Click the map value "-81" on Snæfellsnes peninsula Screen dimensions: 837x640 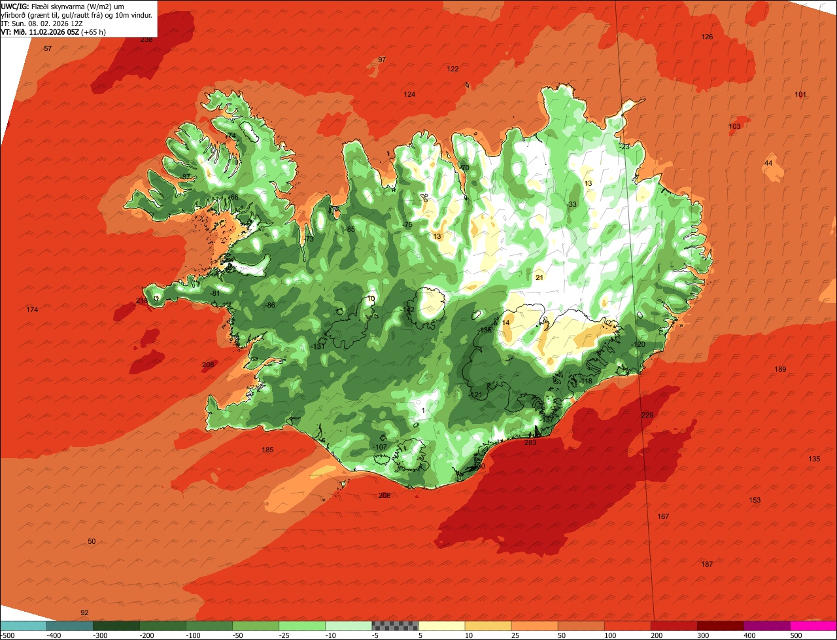pyautogui.click(x=215, y=294)
